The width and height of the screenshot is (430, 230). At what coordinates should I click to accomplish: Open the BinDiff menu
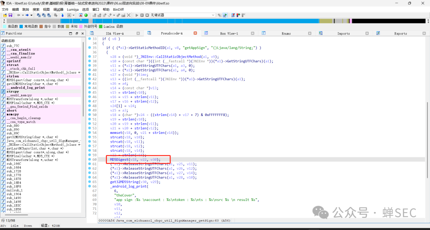119,10
